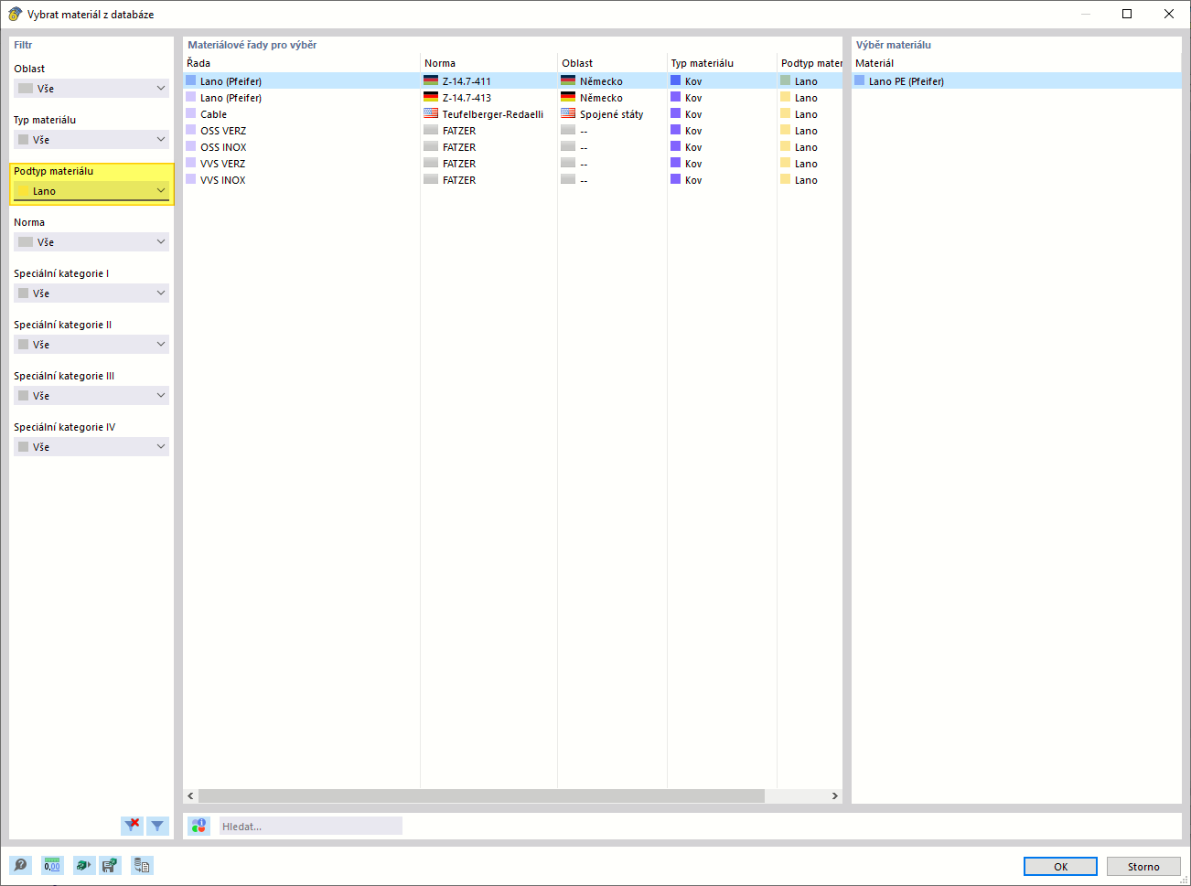1191x886 pixels.
Task: Open the Typ materiálu filter dropdown
Action: [x=91, y=140]
